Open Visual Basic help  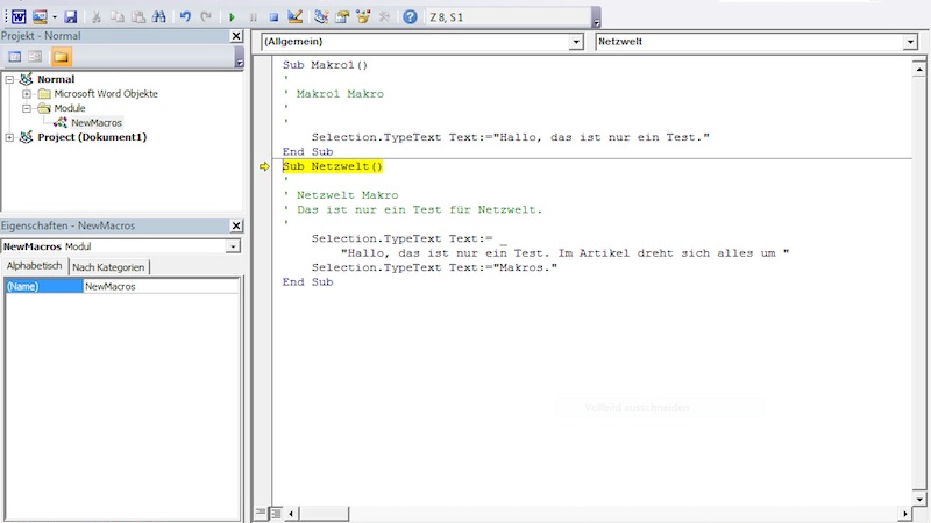pyautogui.click(x=410, y=17)
